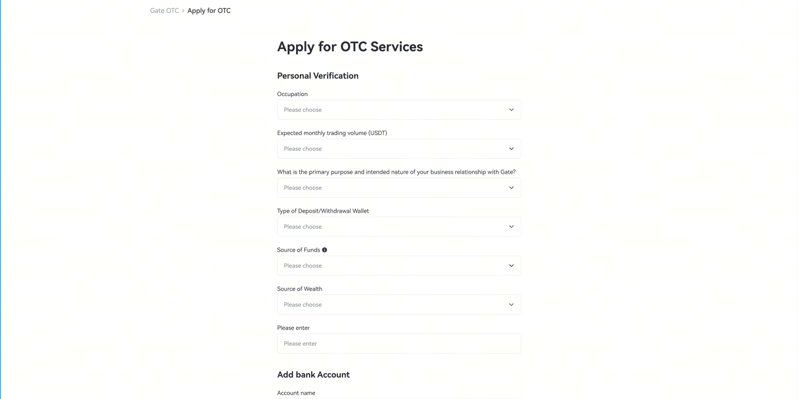Click the Add bank Account section heading
Viewport: 798px width, 399px height.
[313, 375]
